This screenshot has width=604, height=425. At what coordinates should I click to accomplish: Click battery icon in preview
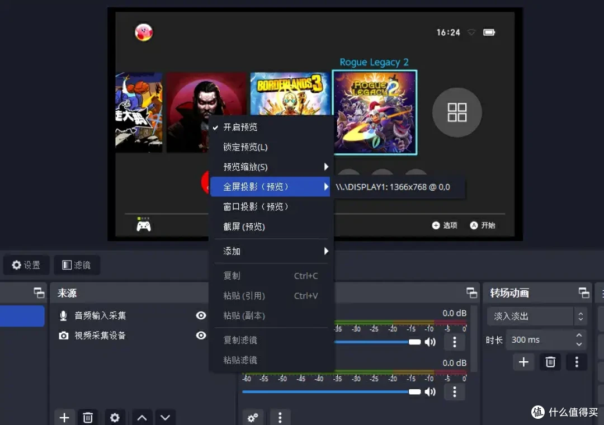489,32
